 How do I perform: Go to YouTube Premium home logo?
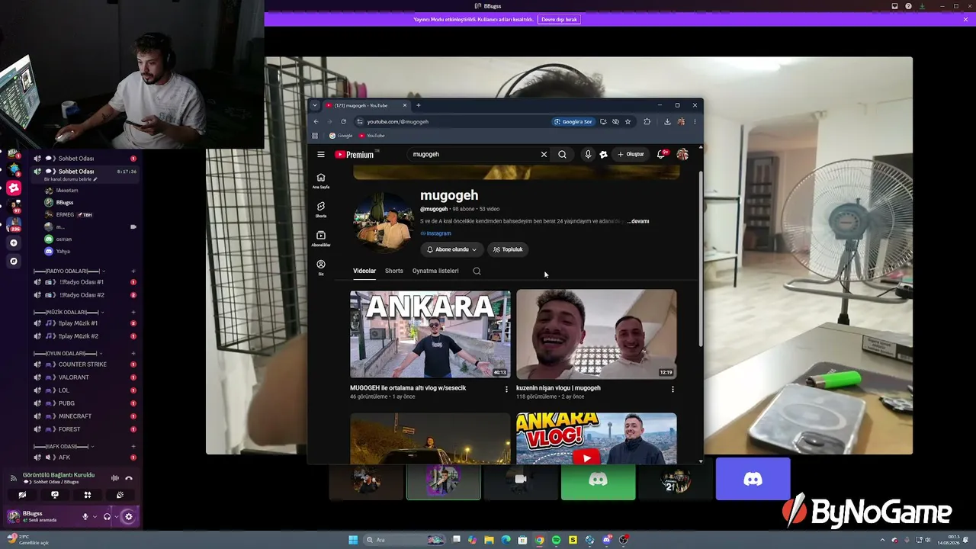tap(355, 154)
